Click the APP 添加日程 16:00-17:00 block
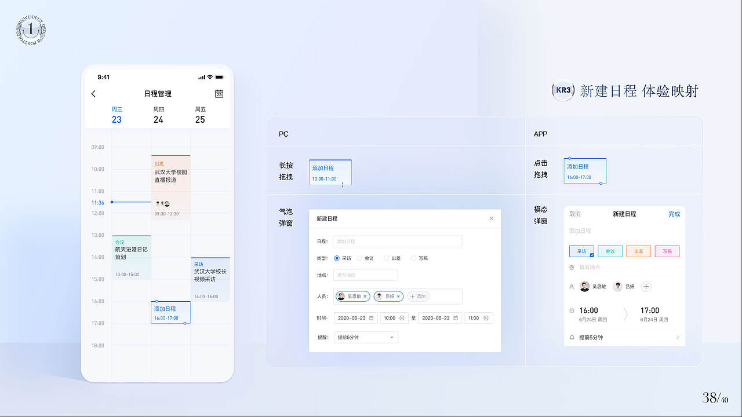This screenshot has height=417, width=742. pos(585,171)
